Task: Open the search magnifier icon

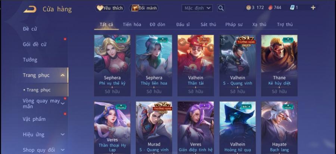Action: click(x=221, y=8)
